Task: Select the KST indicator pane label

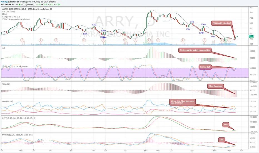Action: coord(19,118)
